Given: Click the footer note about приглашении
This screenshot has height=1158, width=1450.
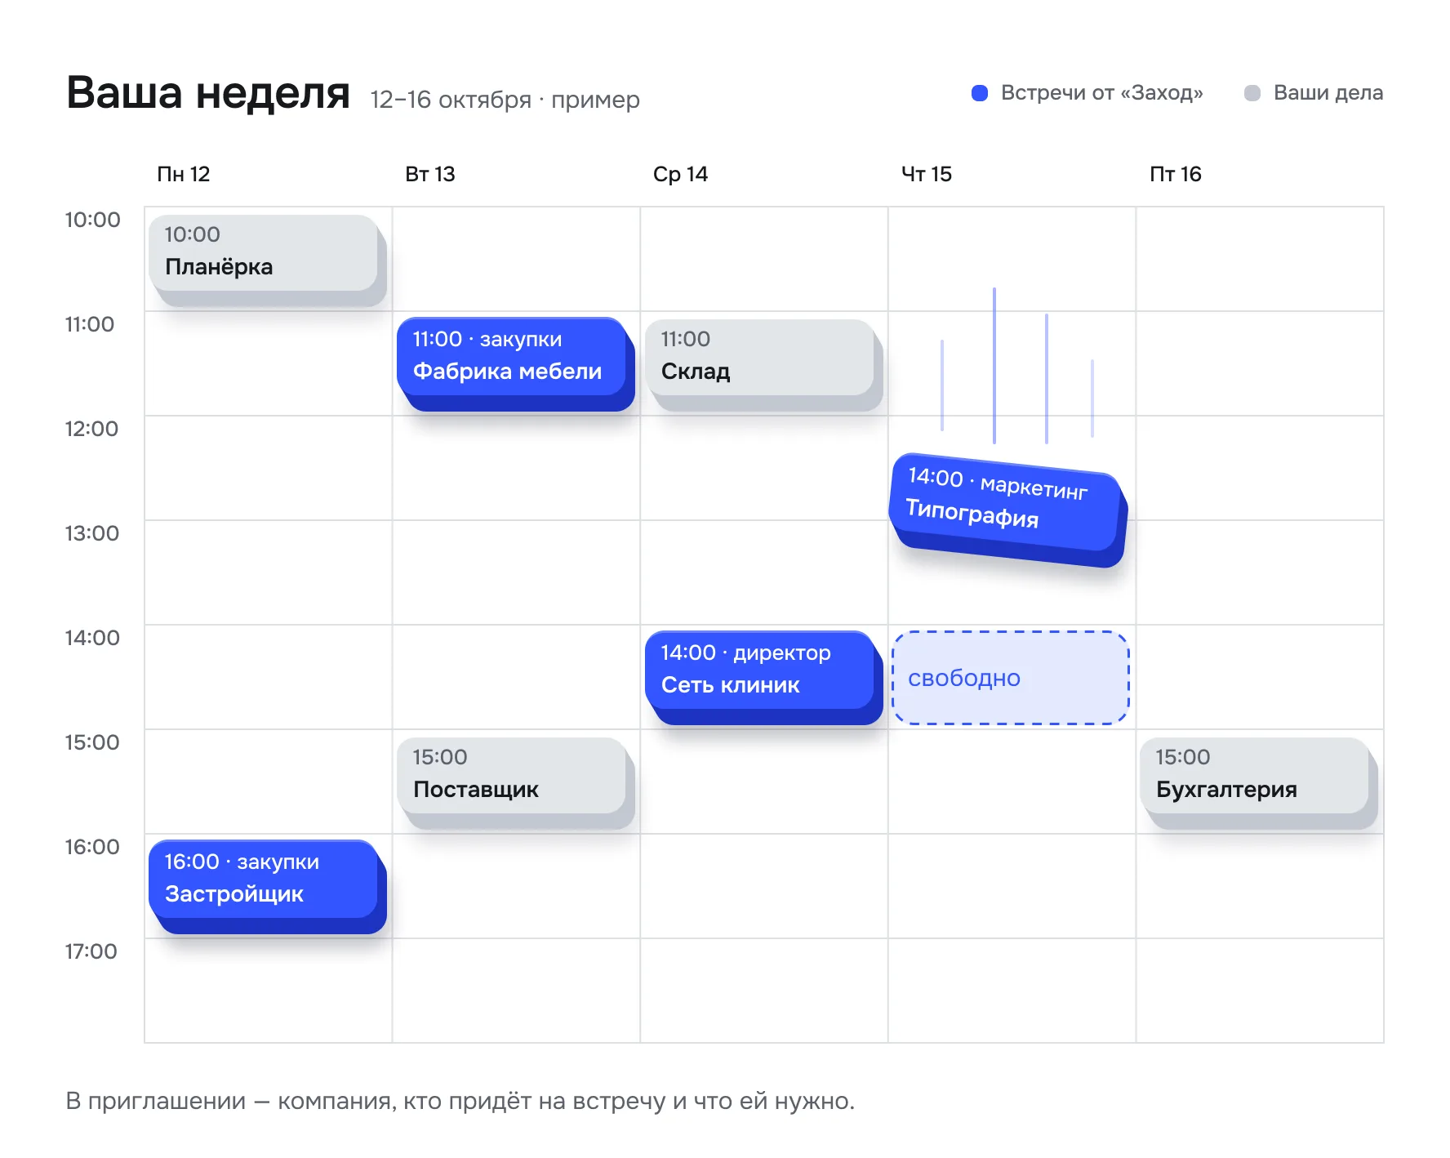Looking at the screenshot, I should tap(460, 1101).
